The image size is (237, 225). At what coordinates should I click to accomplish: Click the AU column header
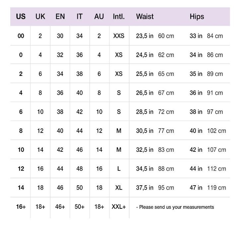pyautogui.click(x=99, y=17)
